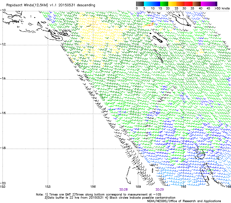Click the cyan-blue 5-15 knots color segment
This screenshot has height=203, width=231.
tap(152, 4)
